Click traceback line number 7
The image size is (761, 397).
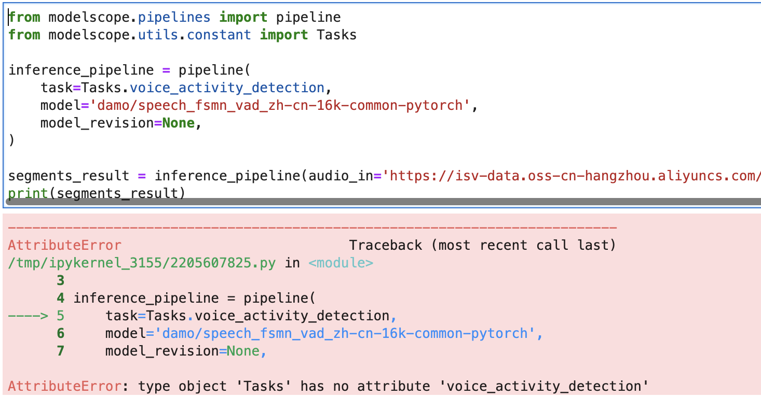[x=61, y=351]
